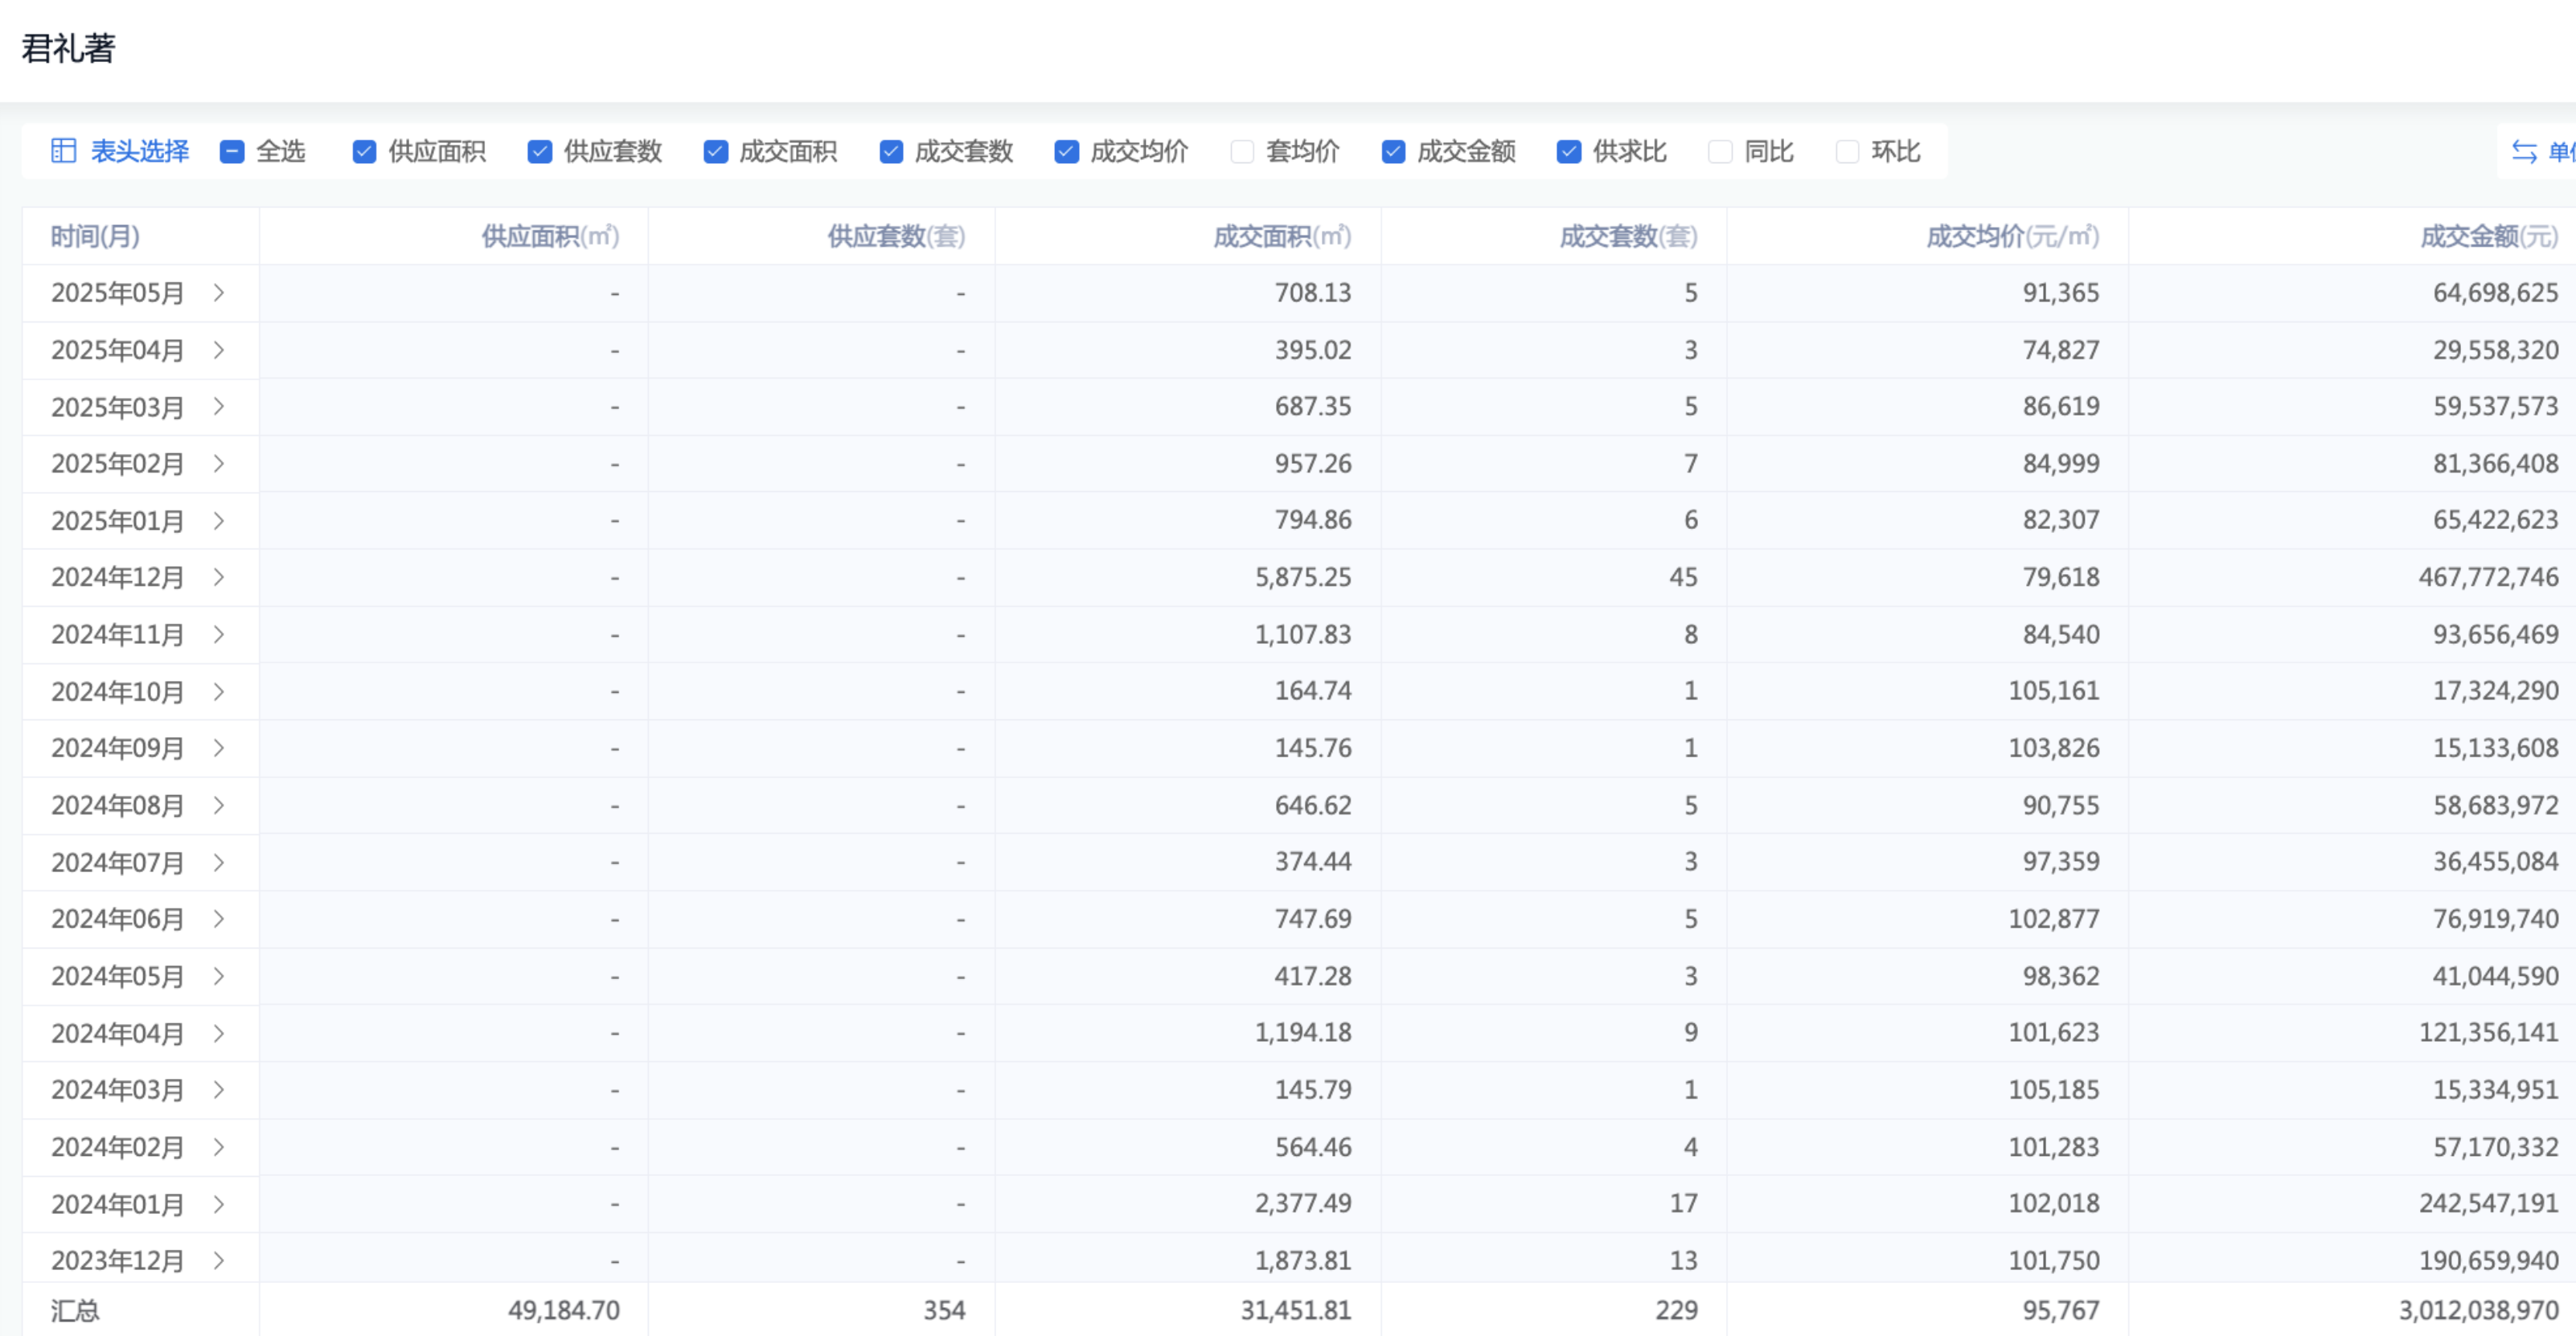2576x1336 pixels.
Task: Click the 时间(月) column header
Action: [x=95, y=237]
